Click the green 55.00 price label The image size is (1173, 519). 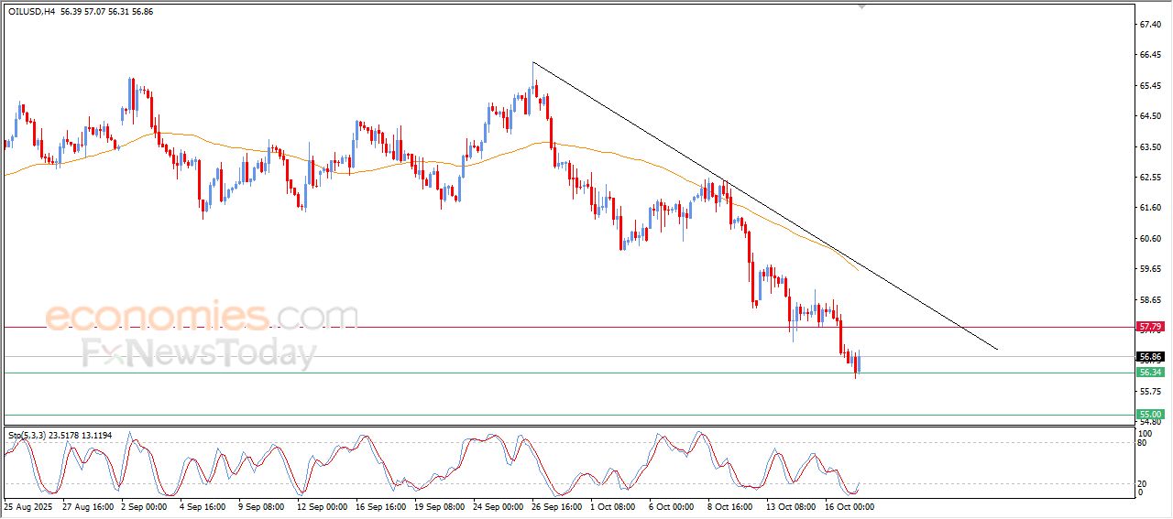pyautogui.click(x=1150, y=415)
